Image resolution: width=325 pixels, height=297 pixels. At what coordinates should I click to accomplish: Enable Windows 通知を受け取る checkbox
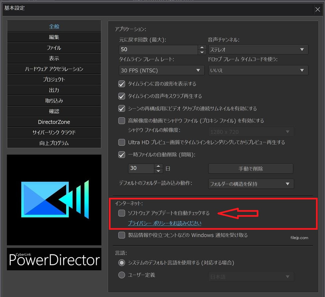[122, 235]
